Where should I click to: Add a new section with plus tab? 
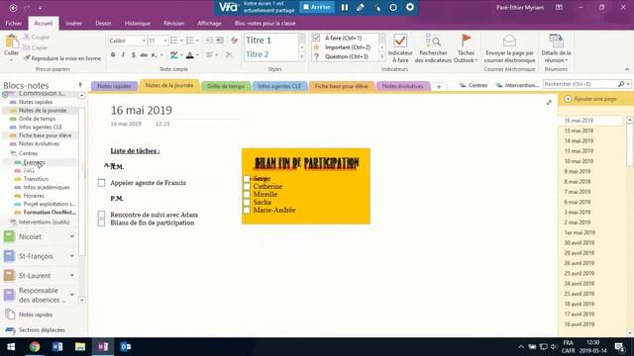click(x=439, y=86)
